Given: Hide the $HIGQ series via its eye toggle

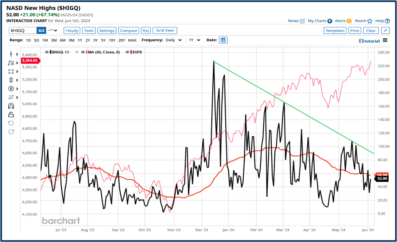Looking at the screenshot, I should pos(47,51).
